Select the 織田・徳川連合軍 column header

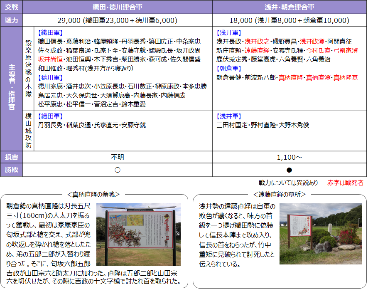tap(117, 7)
